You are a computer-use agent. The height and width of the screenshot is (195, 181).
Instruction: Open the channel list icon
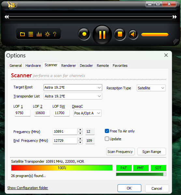point(31,34)
